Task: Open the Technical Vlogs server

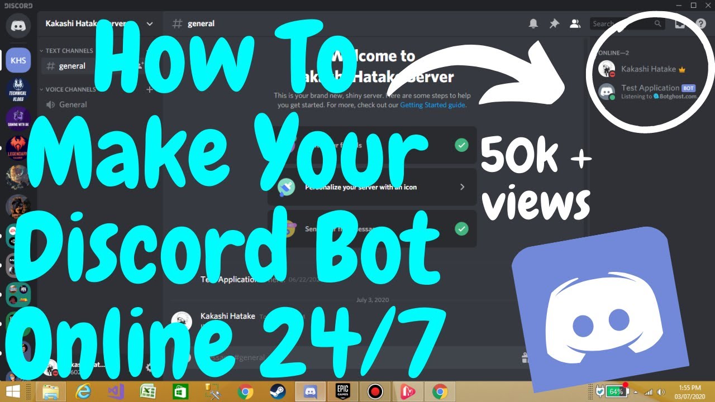Action: [18, 90]
